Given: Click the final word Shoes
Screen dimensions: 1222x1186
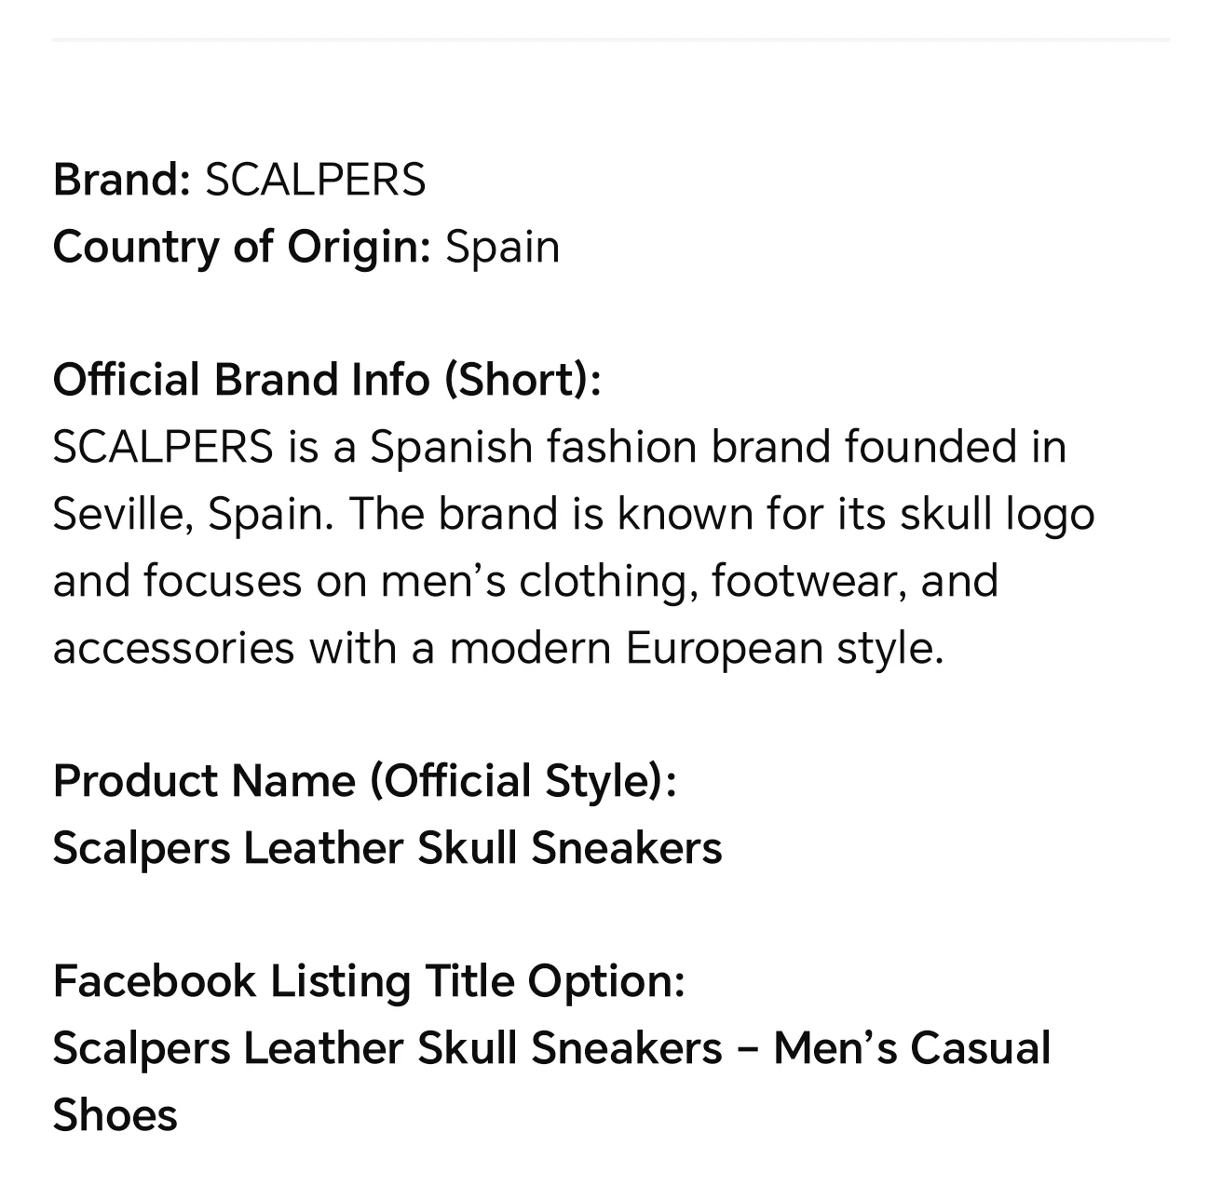Looking at the screenshot, I should tap(115, 1115).
